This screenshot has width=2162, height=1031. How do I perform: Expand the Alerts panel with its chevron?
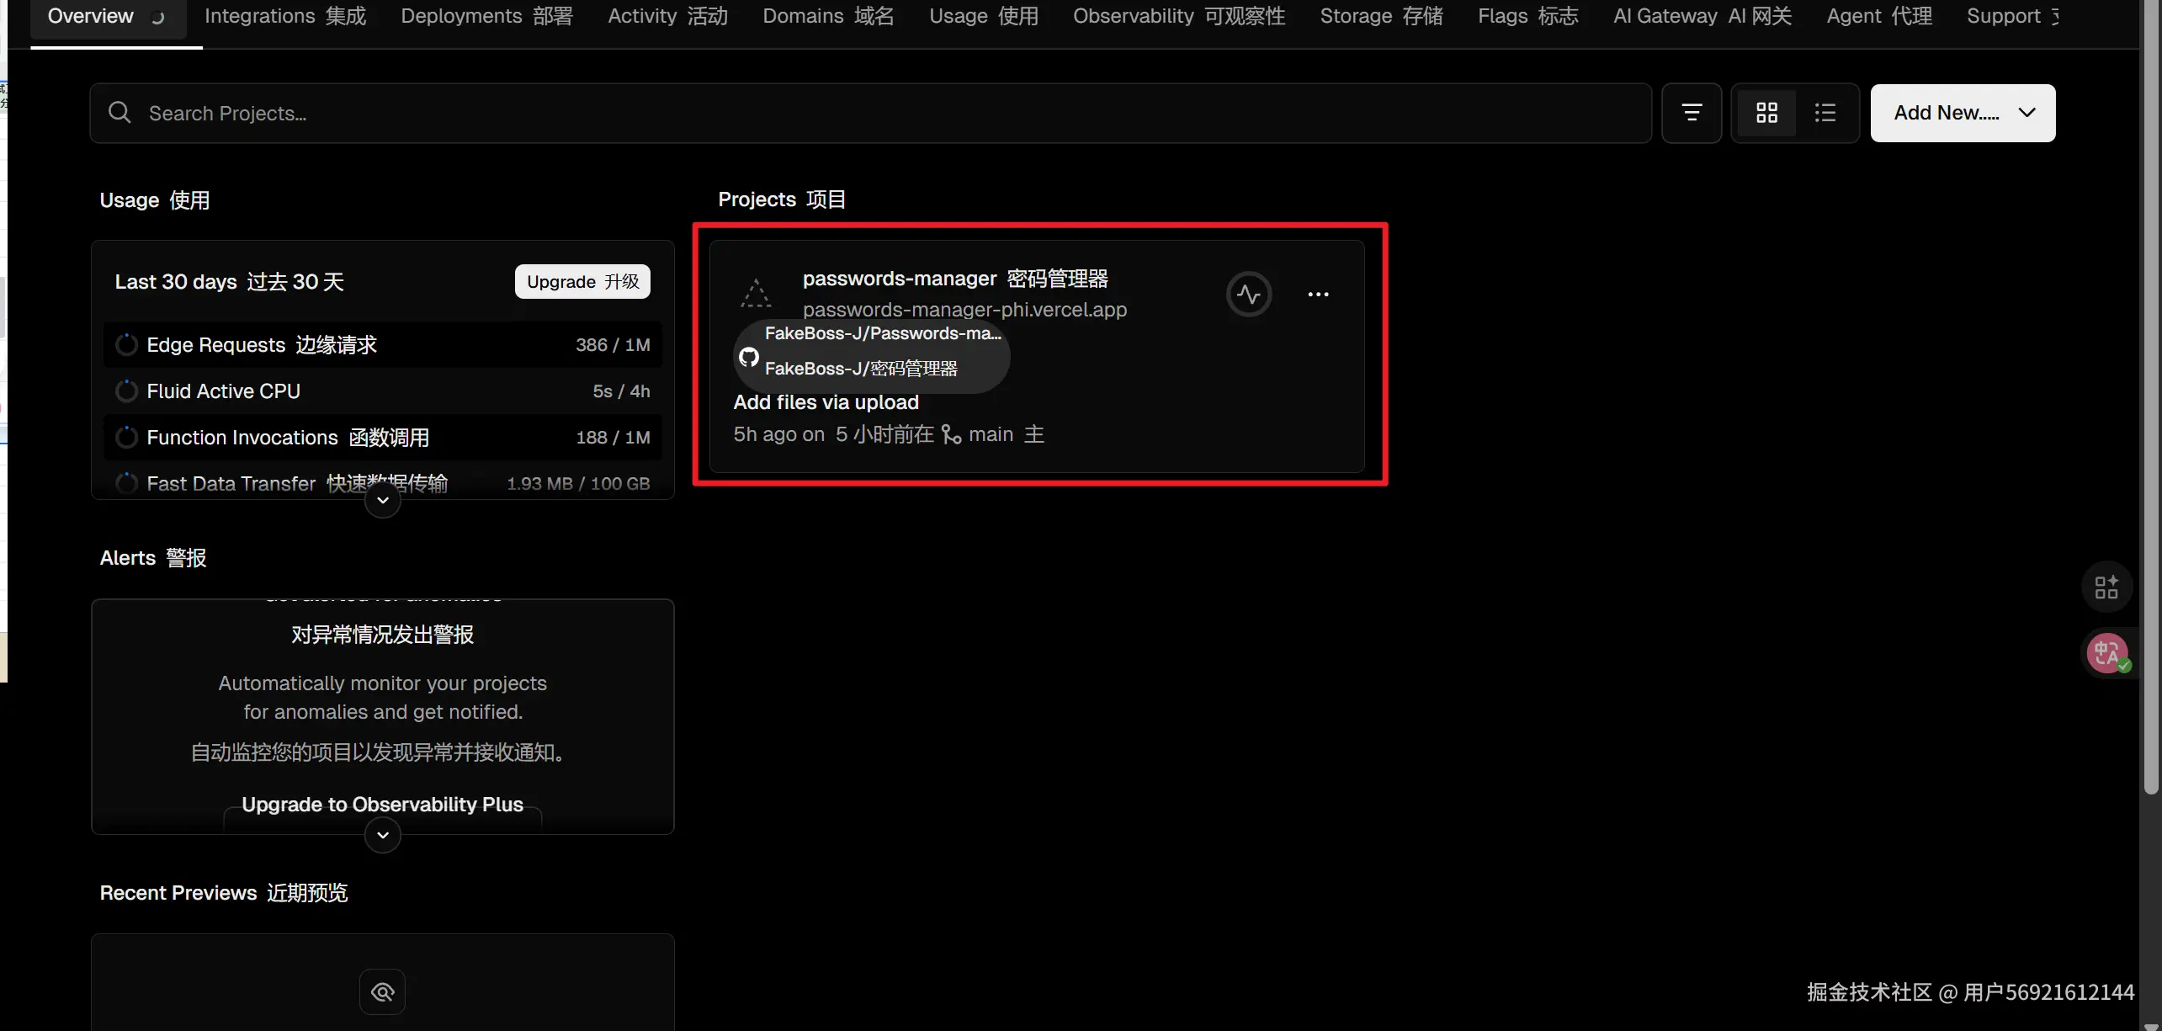point(382,835)
